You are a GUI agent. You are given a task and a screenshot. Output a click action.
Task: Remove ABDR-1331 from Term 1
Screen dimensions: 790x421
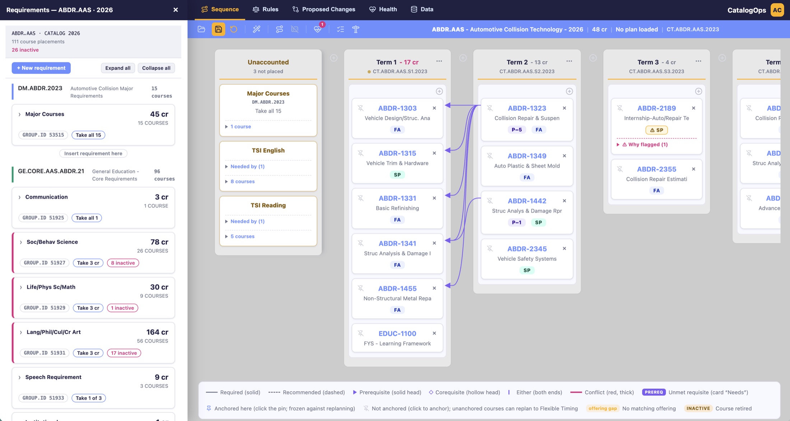[434, 198]
